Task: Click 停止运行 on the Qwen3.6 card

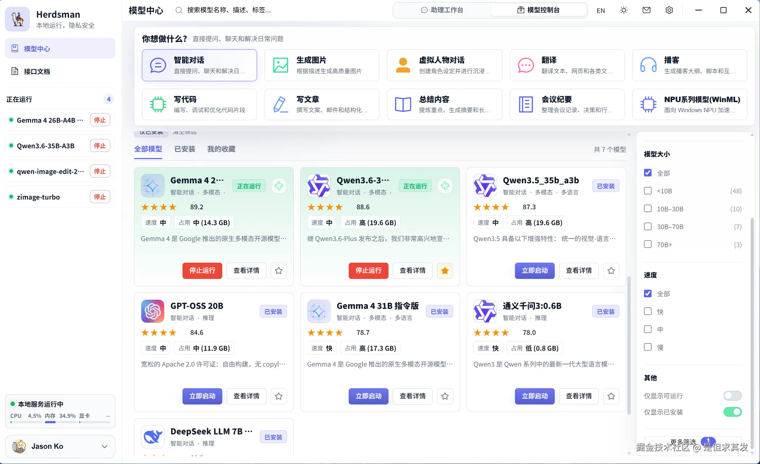Action: click(368, 271)
